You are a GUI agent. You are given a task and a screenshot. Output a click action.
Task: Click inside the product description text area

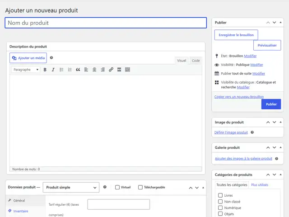pos(106,121)
